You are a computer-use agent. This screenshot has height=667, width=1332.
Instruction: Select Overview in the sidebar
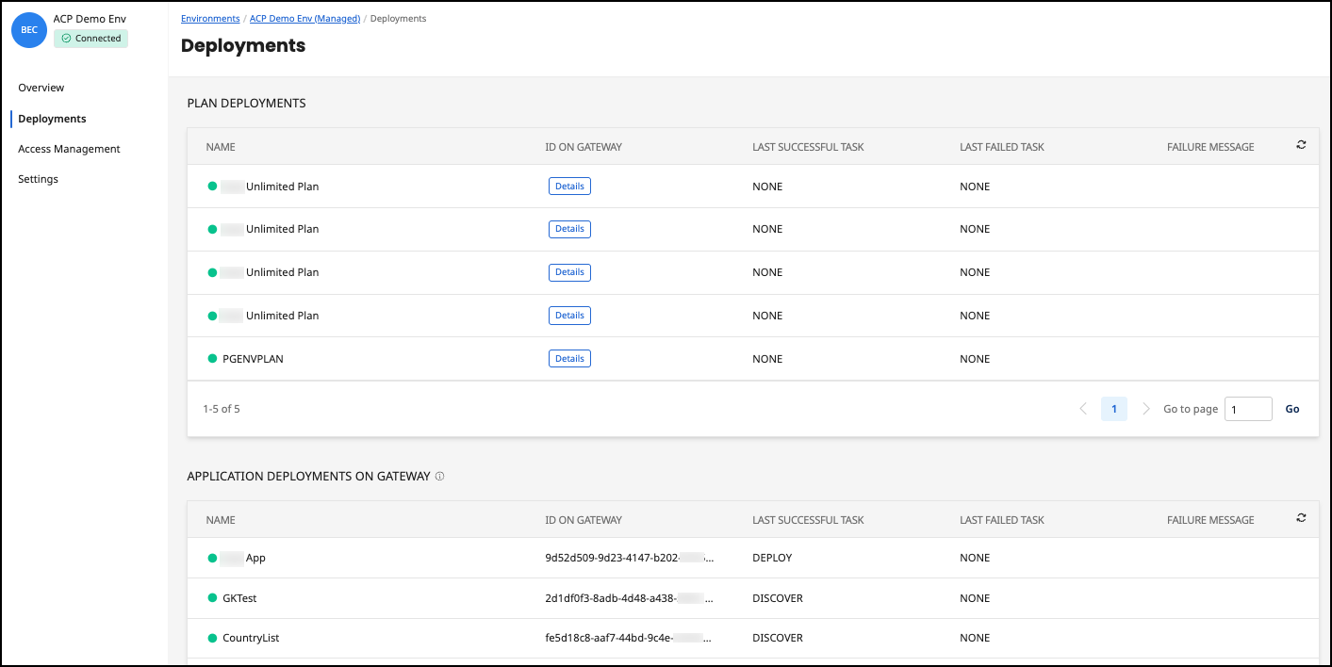(41, 87)
